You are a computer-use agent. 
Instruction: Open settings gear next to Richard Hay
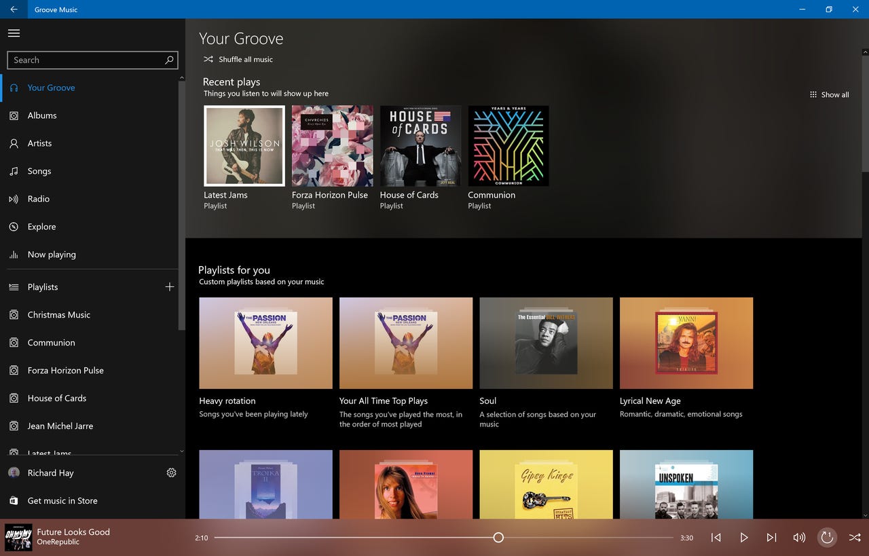(171, 472)
